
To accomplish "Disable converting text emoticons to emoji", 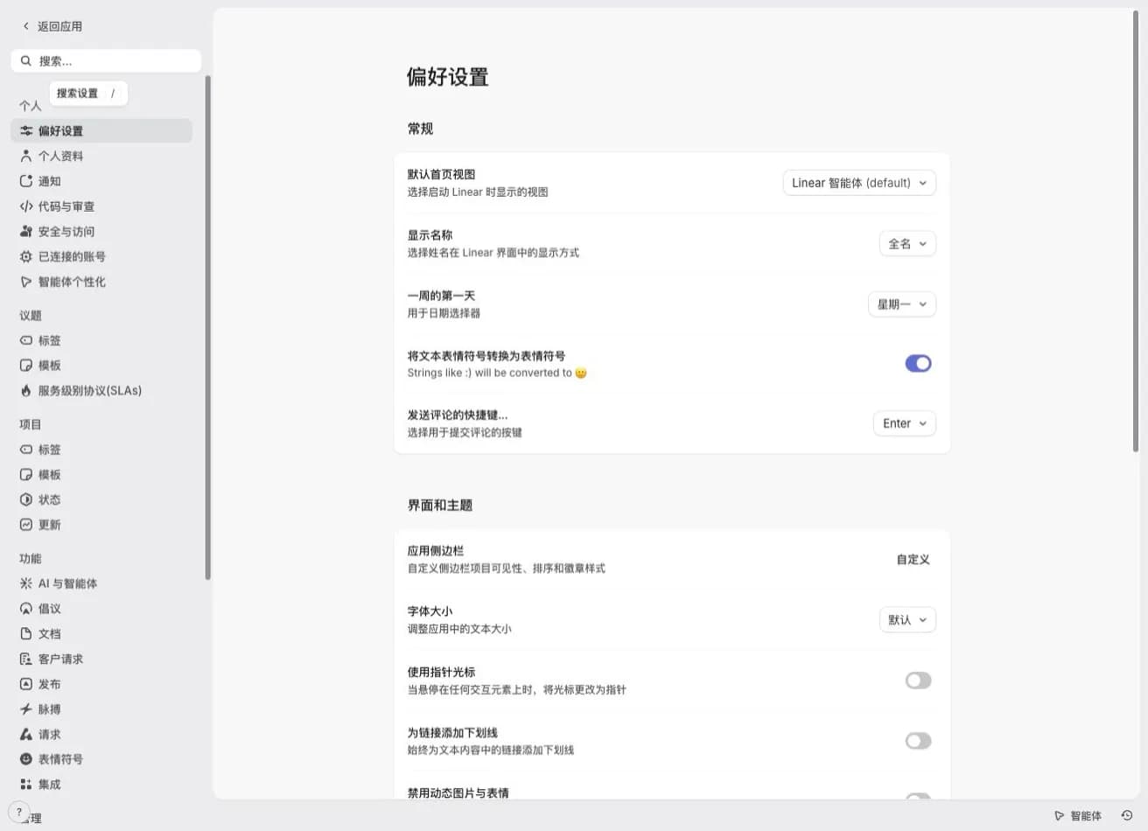I will tap(918, 363).
